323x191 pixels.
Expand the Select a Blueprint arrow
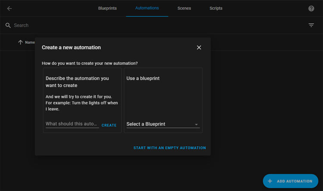click(196, 124)
